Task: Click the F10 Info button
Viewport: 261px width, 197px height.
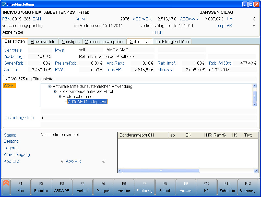Action: (x=207, y=187)
